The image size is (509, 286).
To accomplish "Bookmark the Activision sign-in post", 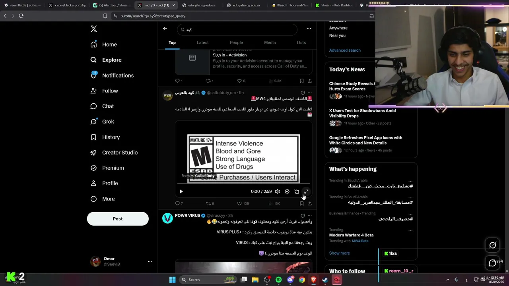I will tap(302, 81).
